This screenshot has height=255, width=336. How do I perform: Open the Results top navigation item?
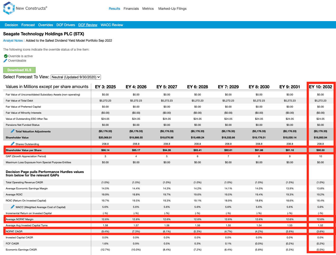pyautogui.click(x=114, y=9)
